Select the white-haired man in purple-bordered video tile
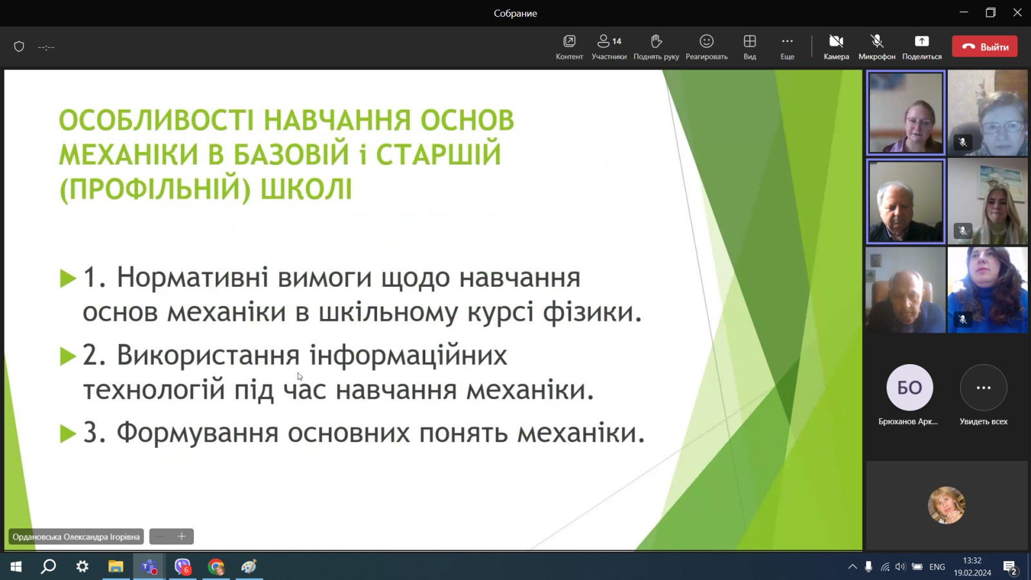This screenshot has width=1031, height=580. click(x=905, y=202)
